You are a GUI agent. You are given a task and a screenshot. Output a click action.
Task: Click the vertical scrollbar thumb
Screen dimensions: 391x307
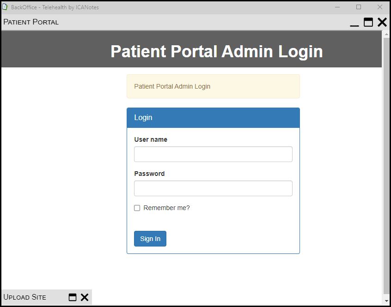point(386,166)
